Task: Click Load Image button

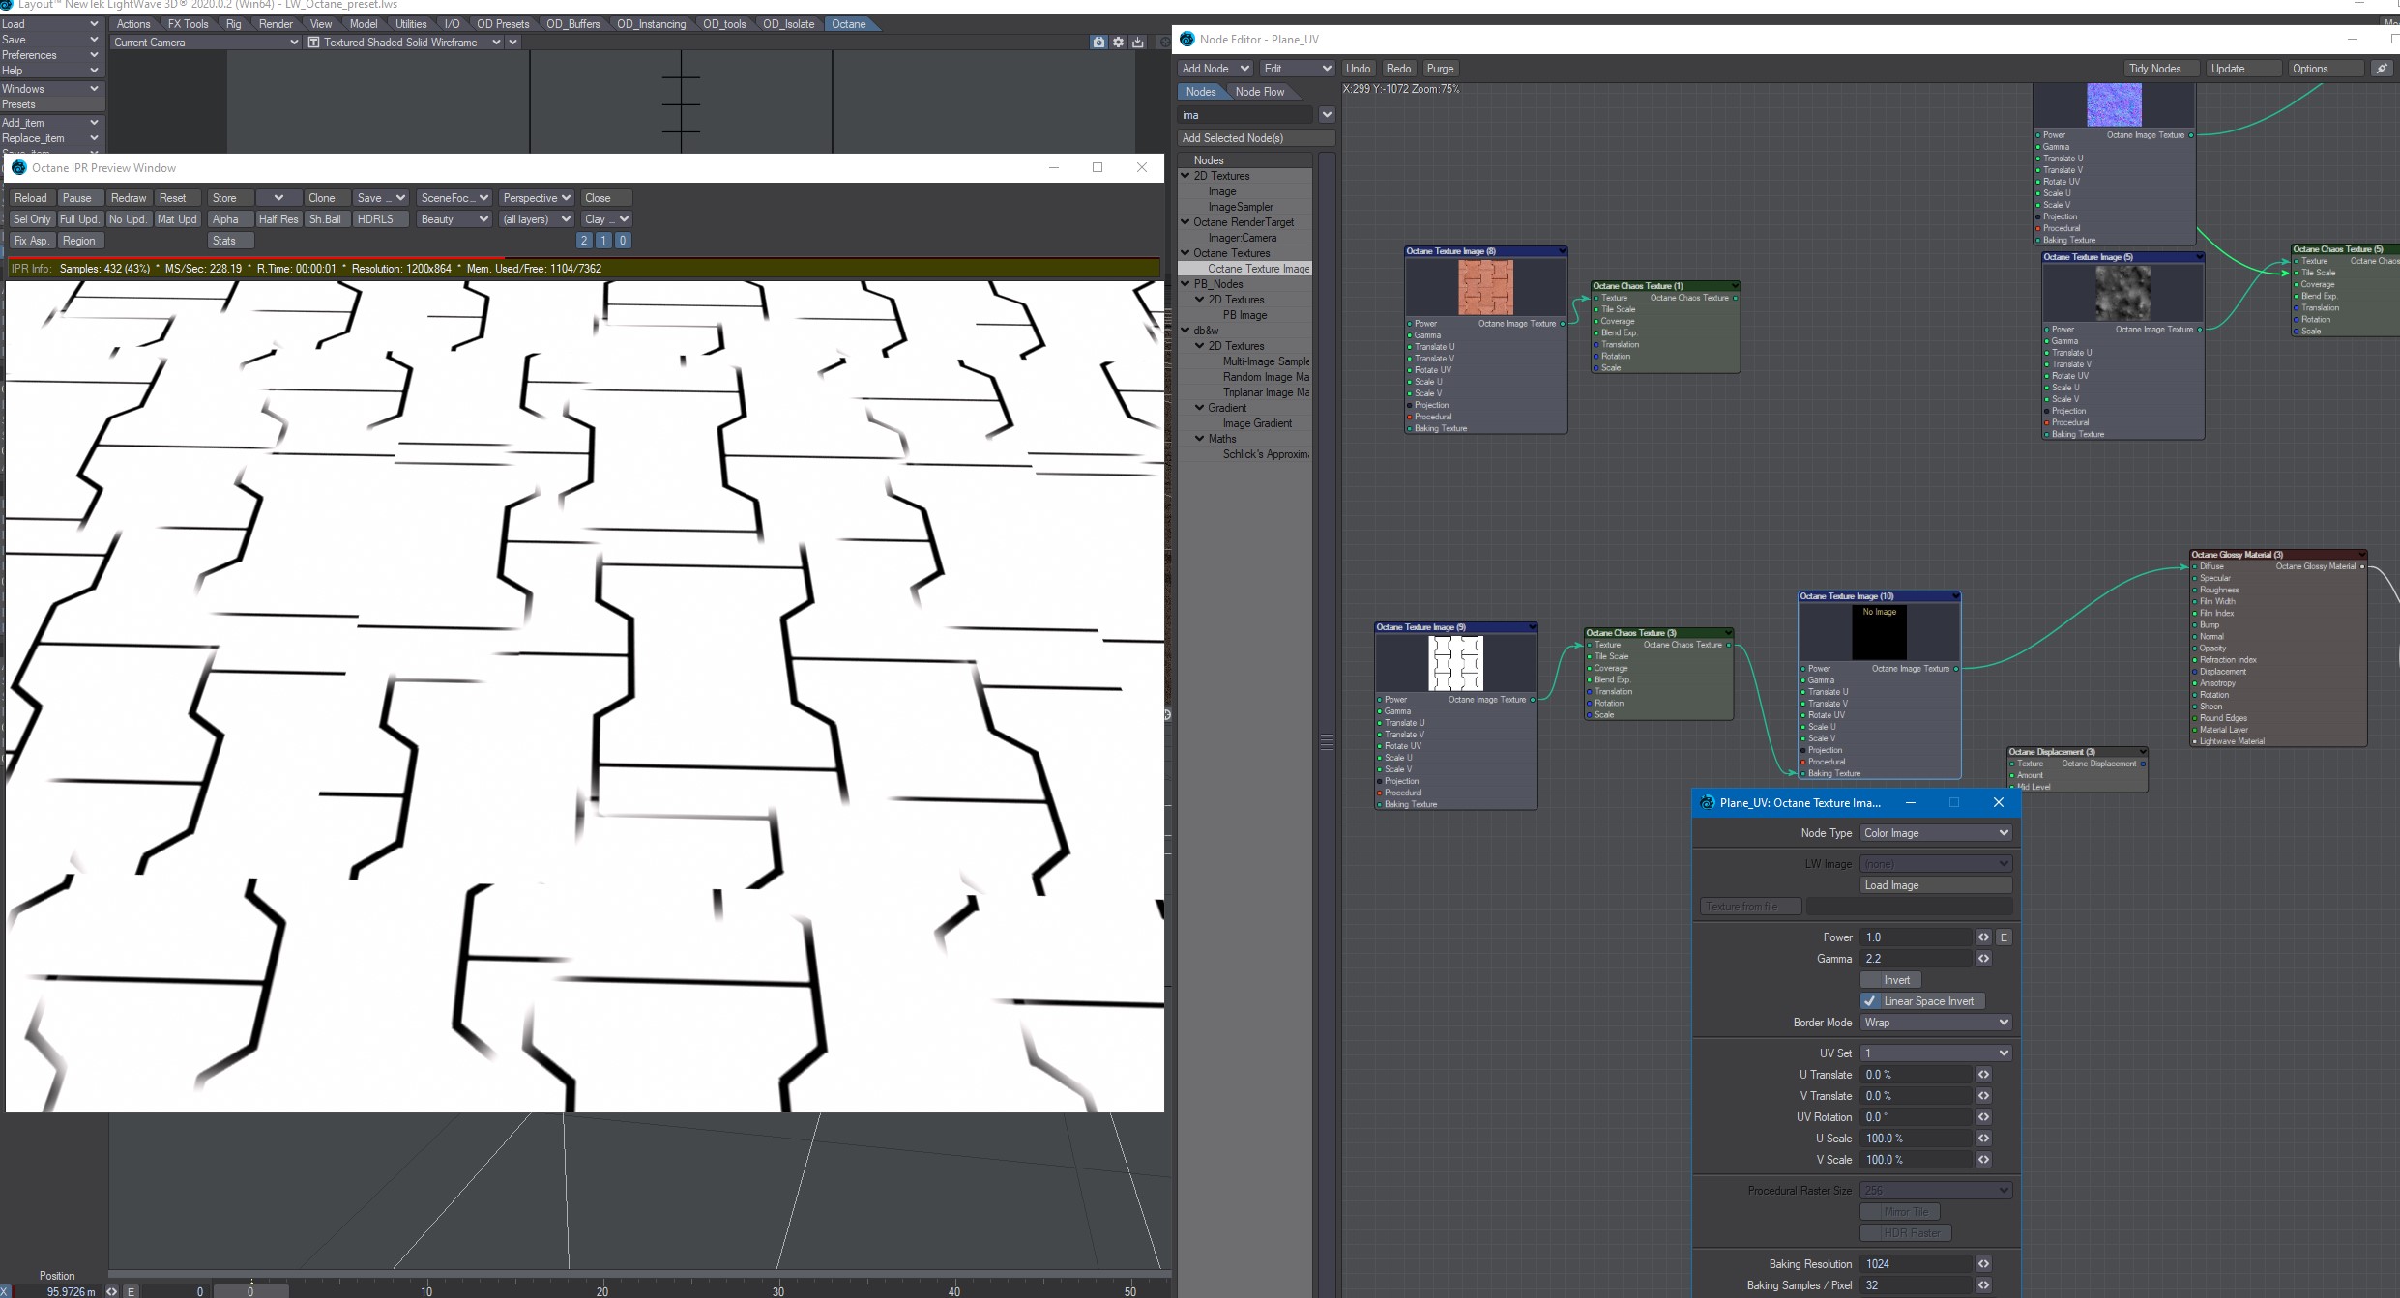Action: pos(1936,885)
